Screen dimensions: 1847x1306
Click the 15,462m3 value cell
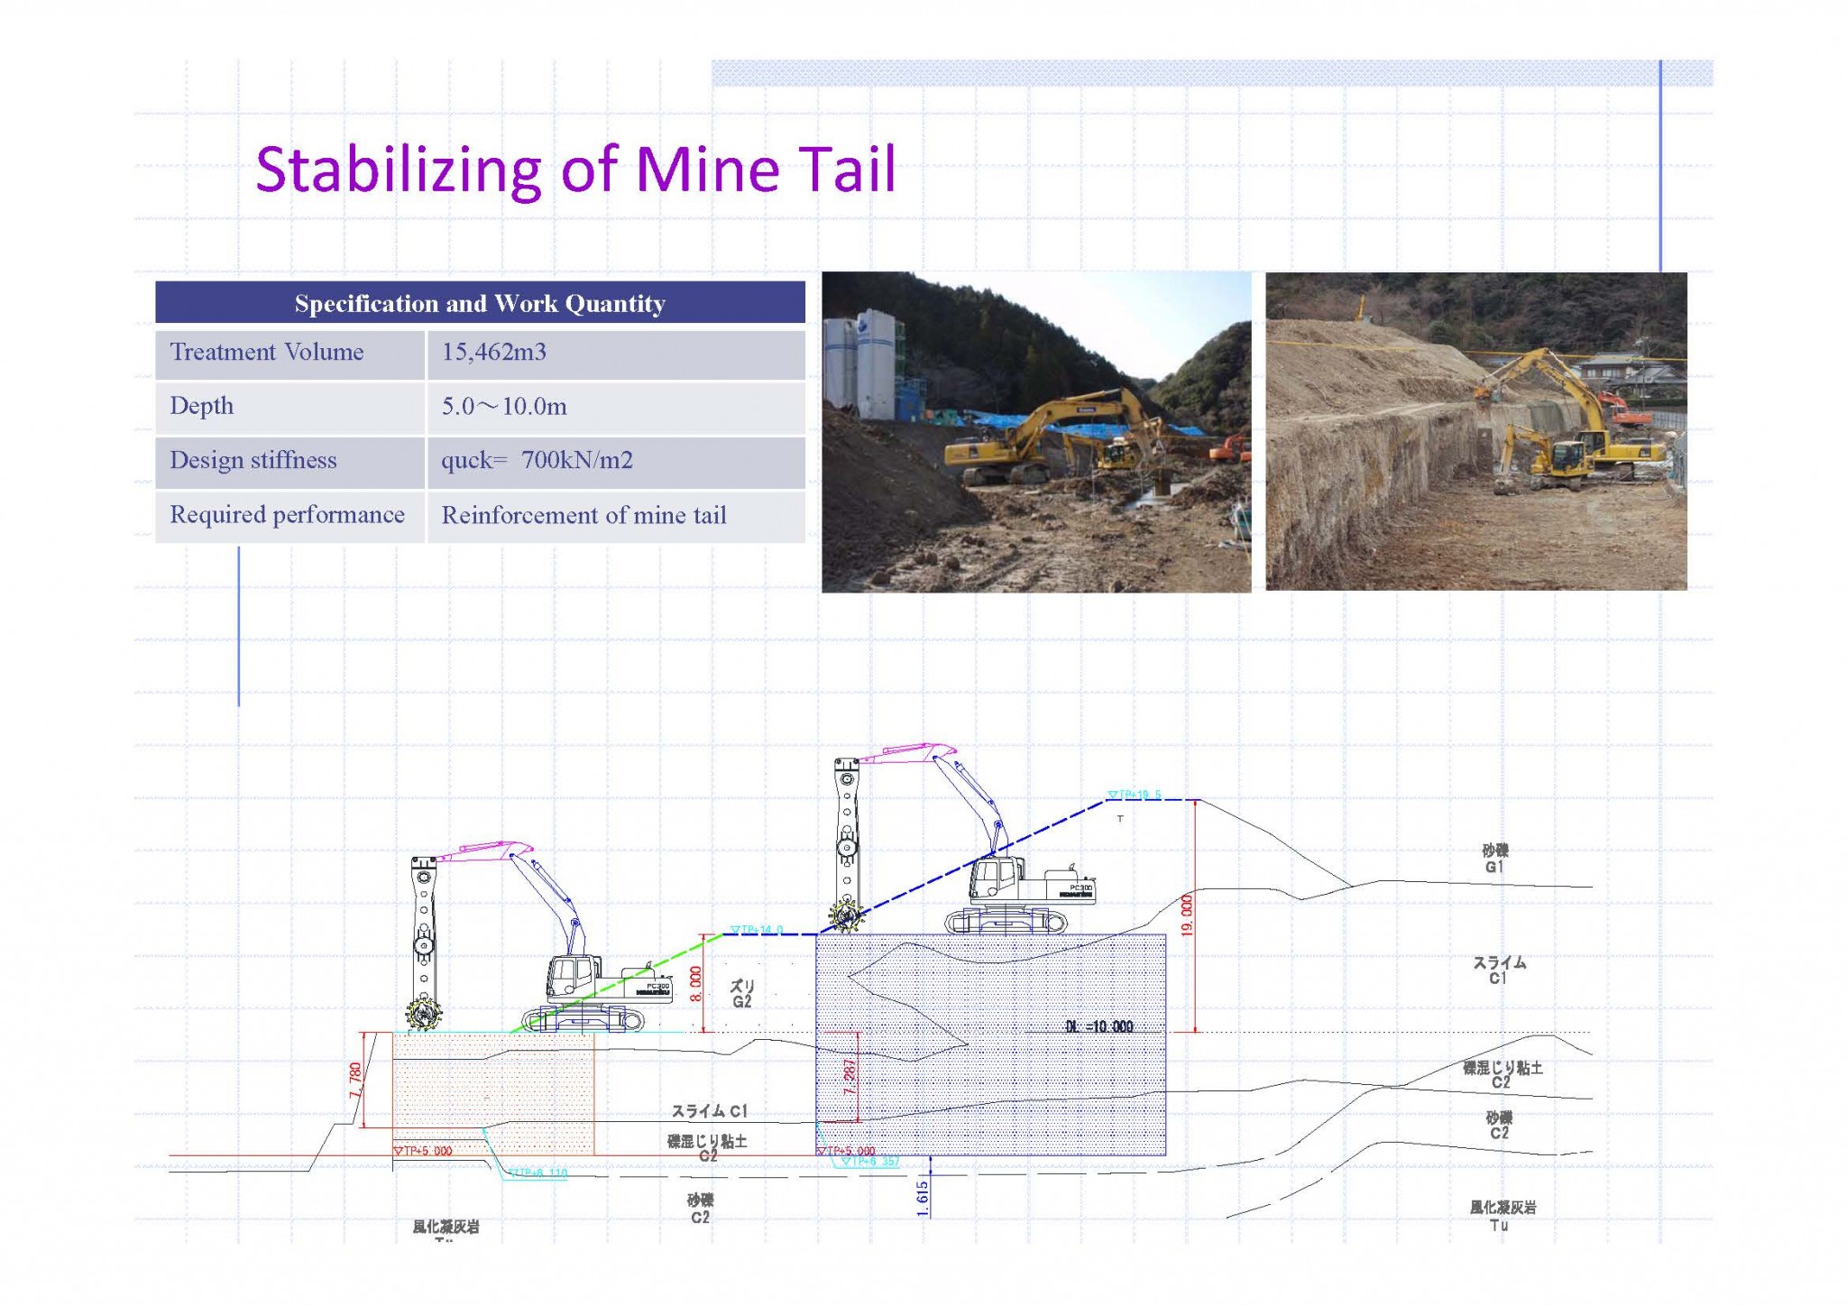[616, 354]
